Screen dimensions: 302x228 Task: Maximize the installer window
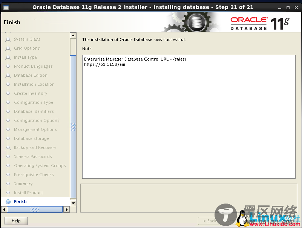(288, 8)
